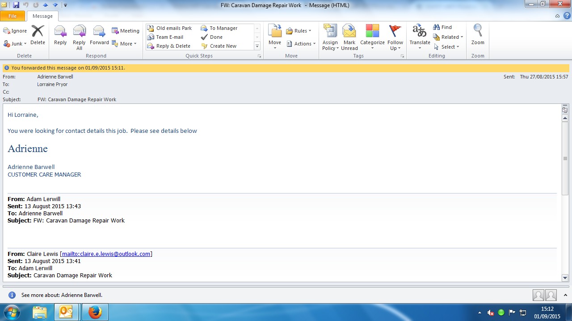This screenshot has height=321, width=572.
Task: Open Firefox from the Windows taskbar
Action: (95, 312)
